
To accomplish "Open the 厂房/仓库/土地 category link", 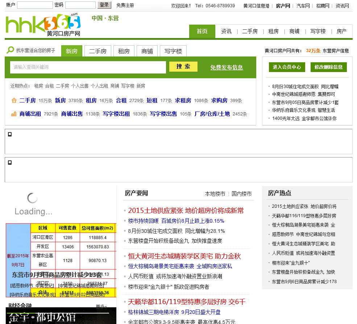I will (x=212, y=114).
